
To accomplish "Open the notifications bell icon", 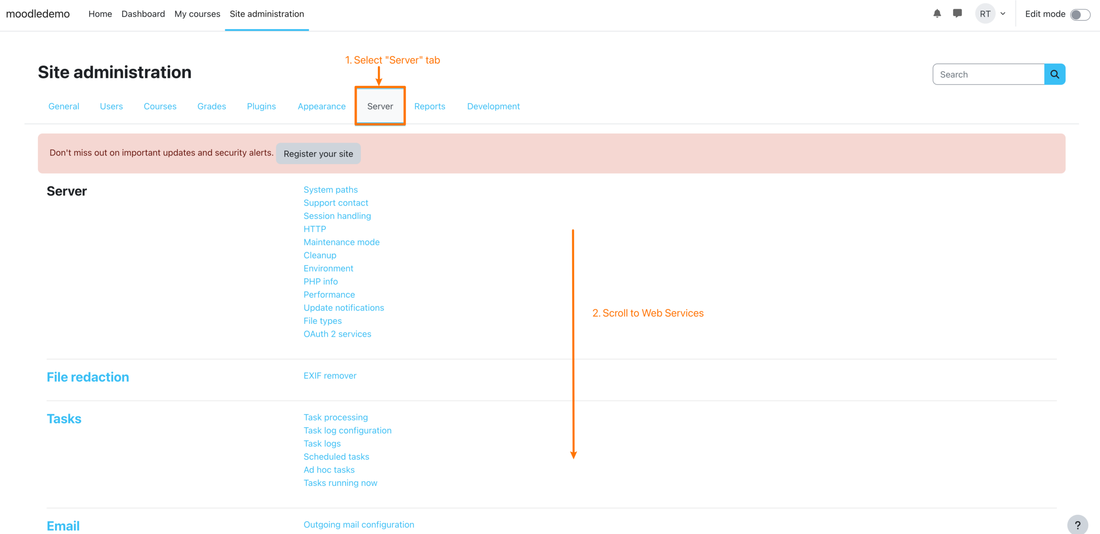I will 937,14.
